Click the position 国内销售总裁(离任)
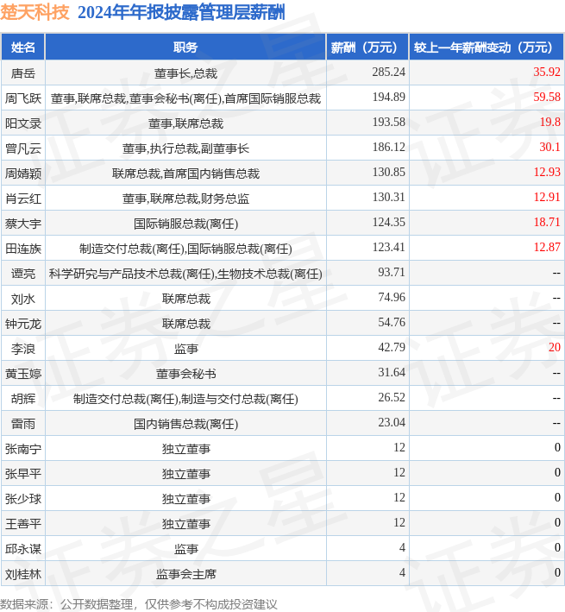Viewport: 565px width, 612px height. point(185,424)
